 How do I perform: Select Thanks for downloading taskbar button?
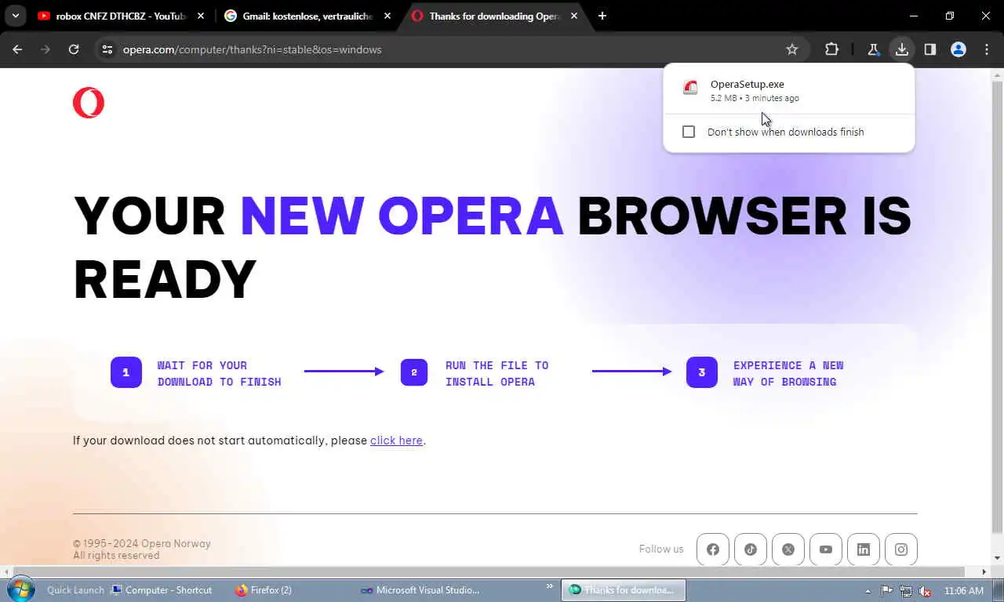pos(624,590)
